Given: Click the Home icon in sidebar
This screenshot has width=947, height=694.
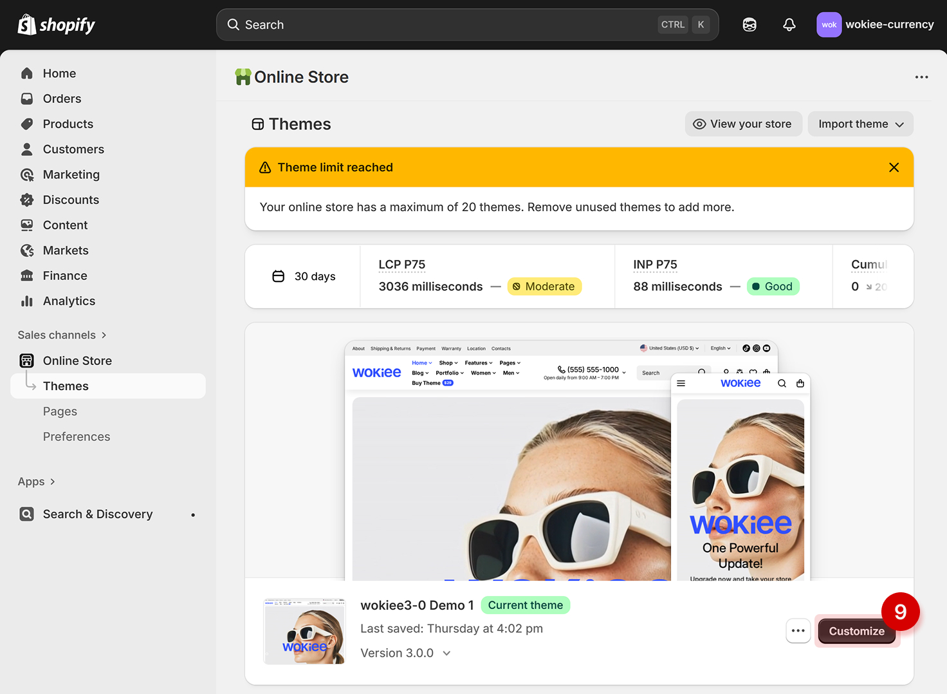Looking at the screenshot, I should pos(27,73).
